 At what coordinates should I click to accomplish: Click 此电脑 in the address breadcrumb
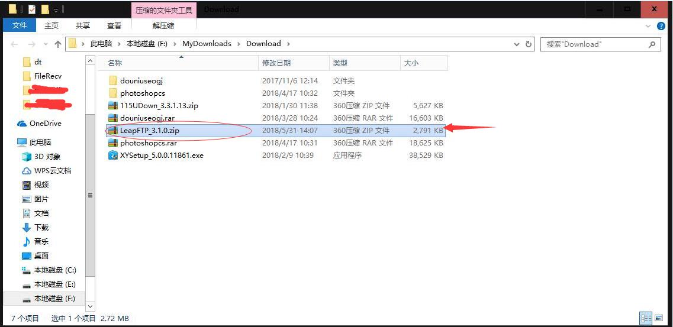point(101,44)
